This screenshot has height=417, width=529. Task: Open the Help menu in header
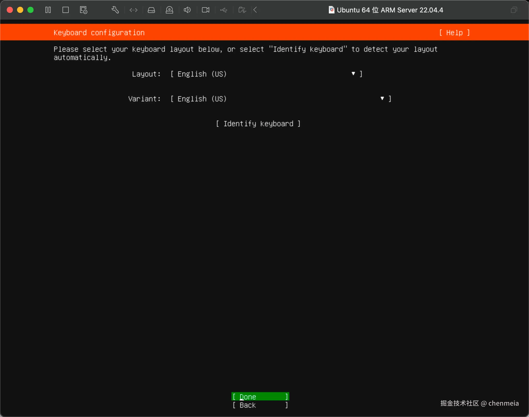pyautogui.click(x=454, y=33)
